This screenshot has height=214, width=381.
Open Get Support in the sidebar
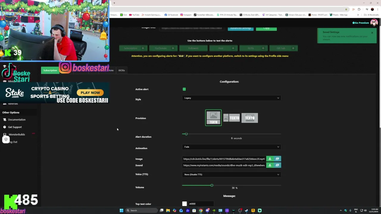click(15, 127)
